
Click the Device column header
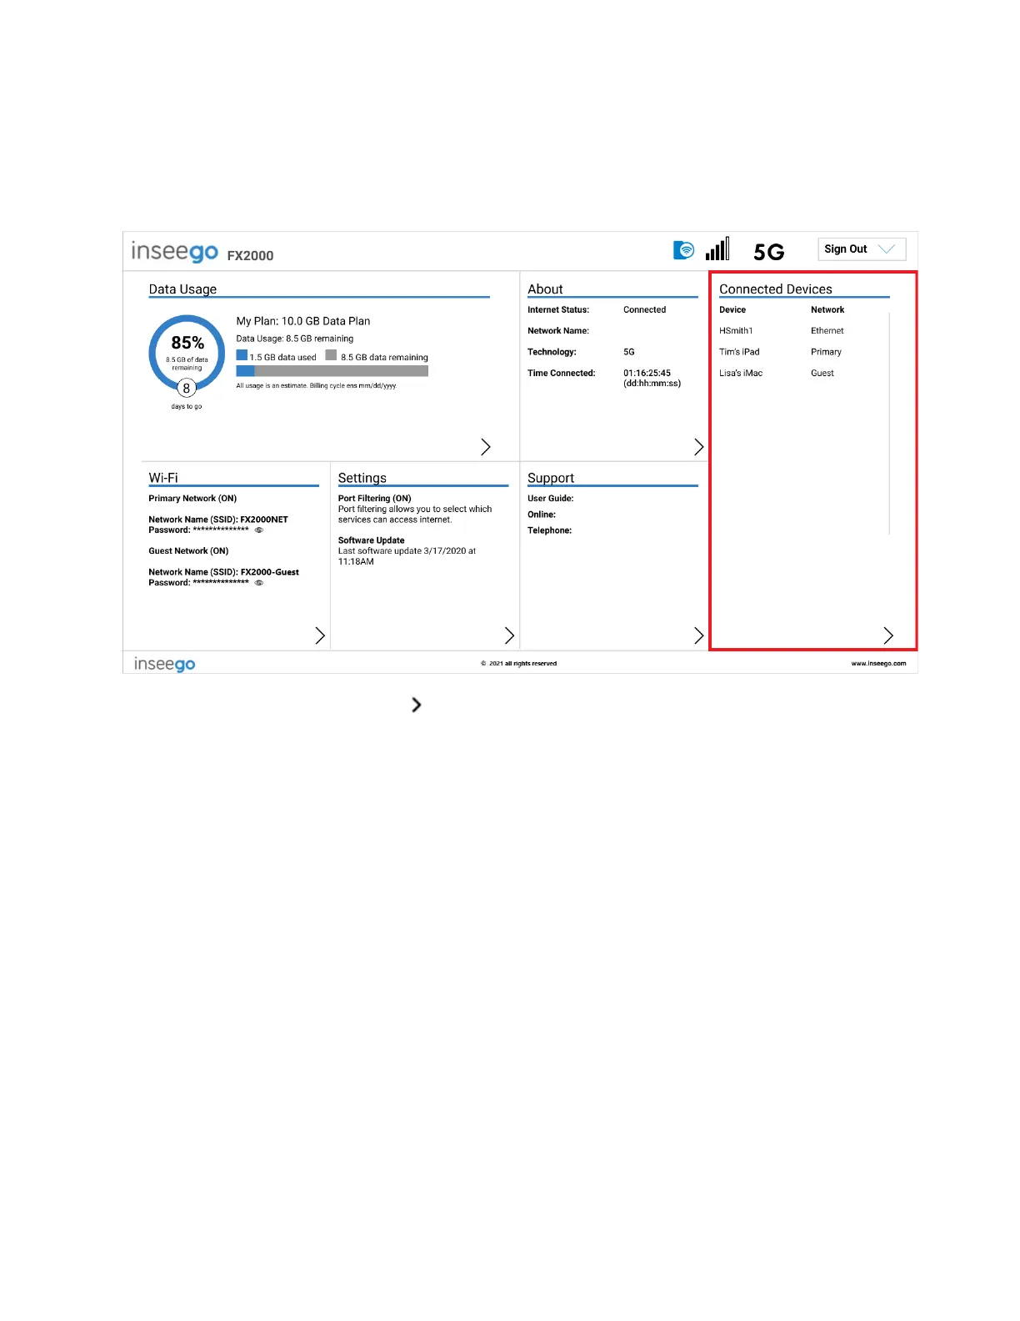pyautogui.click(x=732, y=310)
